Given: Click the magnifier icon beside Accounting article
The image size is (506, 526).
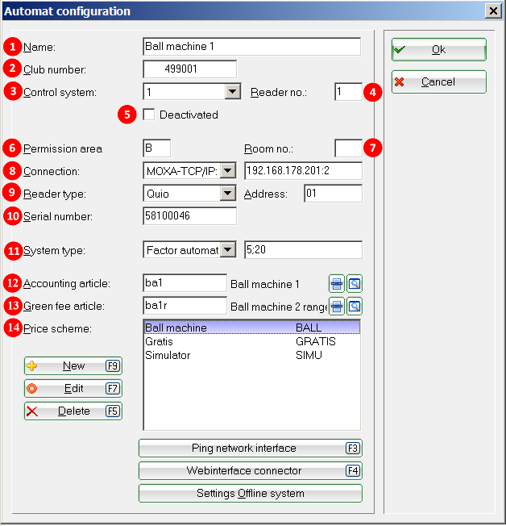Looking at the screenshot, I should (355, 283).
